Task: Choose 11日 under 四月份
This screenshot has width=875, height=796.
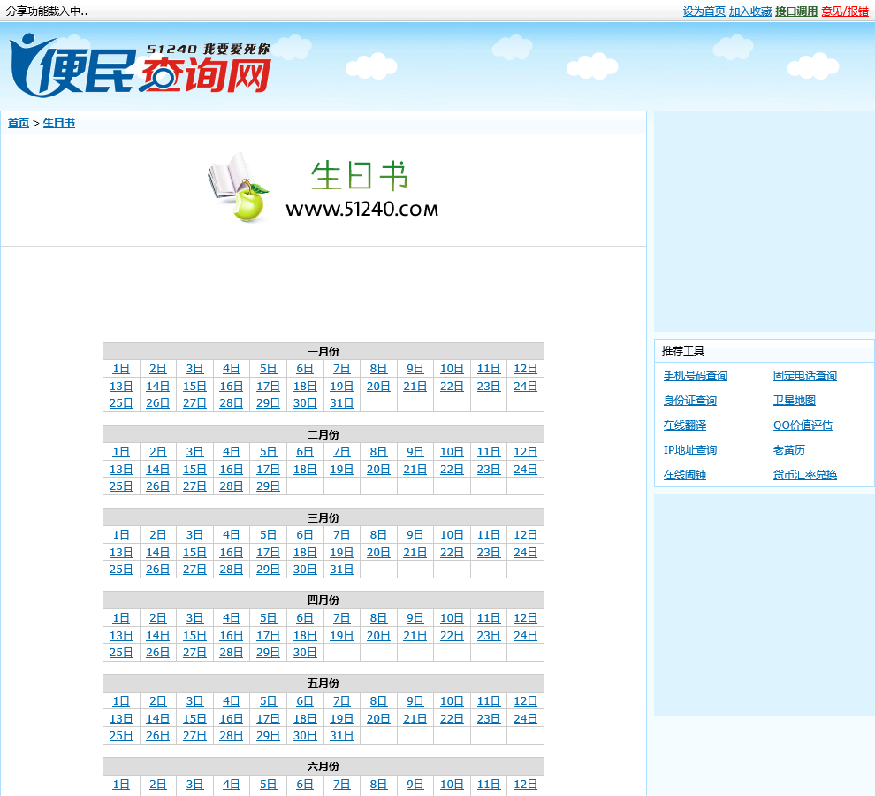Action: pyautogui.click(x=488, y=618)
